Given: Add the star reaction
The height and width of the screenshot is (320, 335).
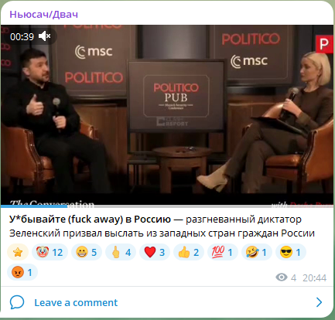Looking at the screenshot, I should (18, 252).
